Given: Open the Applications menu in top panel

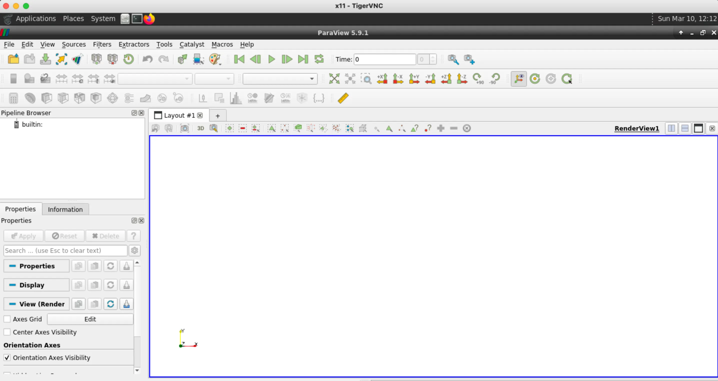Looking at the screenshot, I should pos(36,19).
